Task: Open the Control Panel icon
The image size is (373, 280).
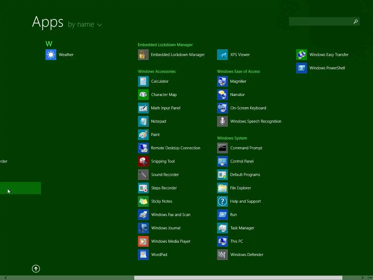Action: pyautogui.click(x=222, y=161)
